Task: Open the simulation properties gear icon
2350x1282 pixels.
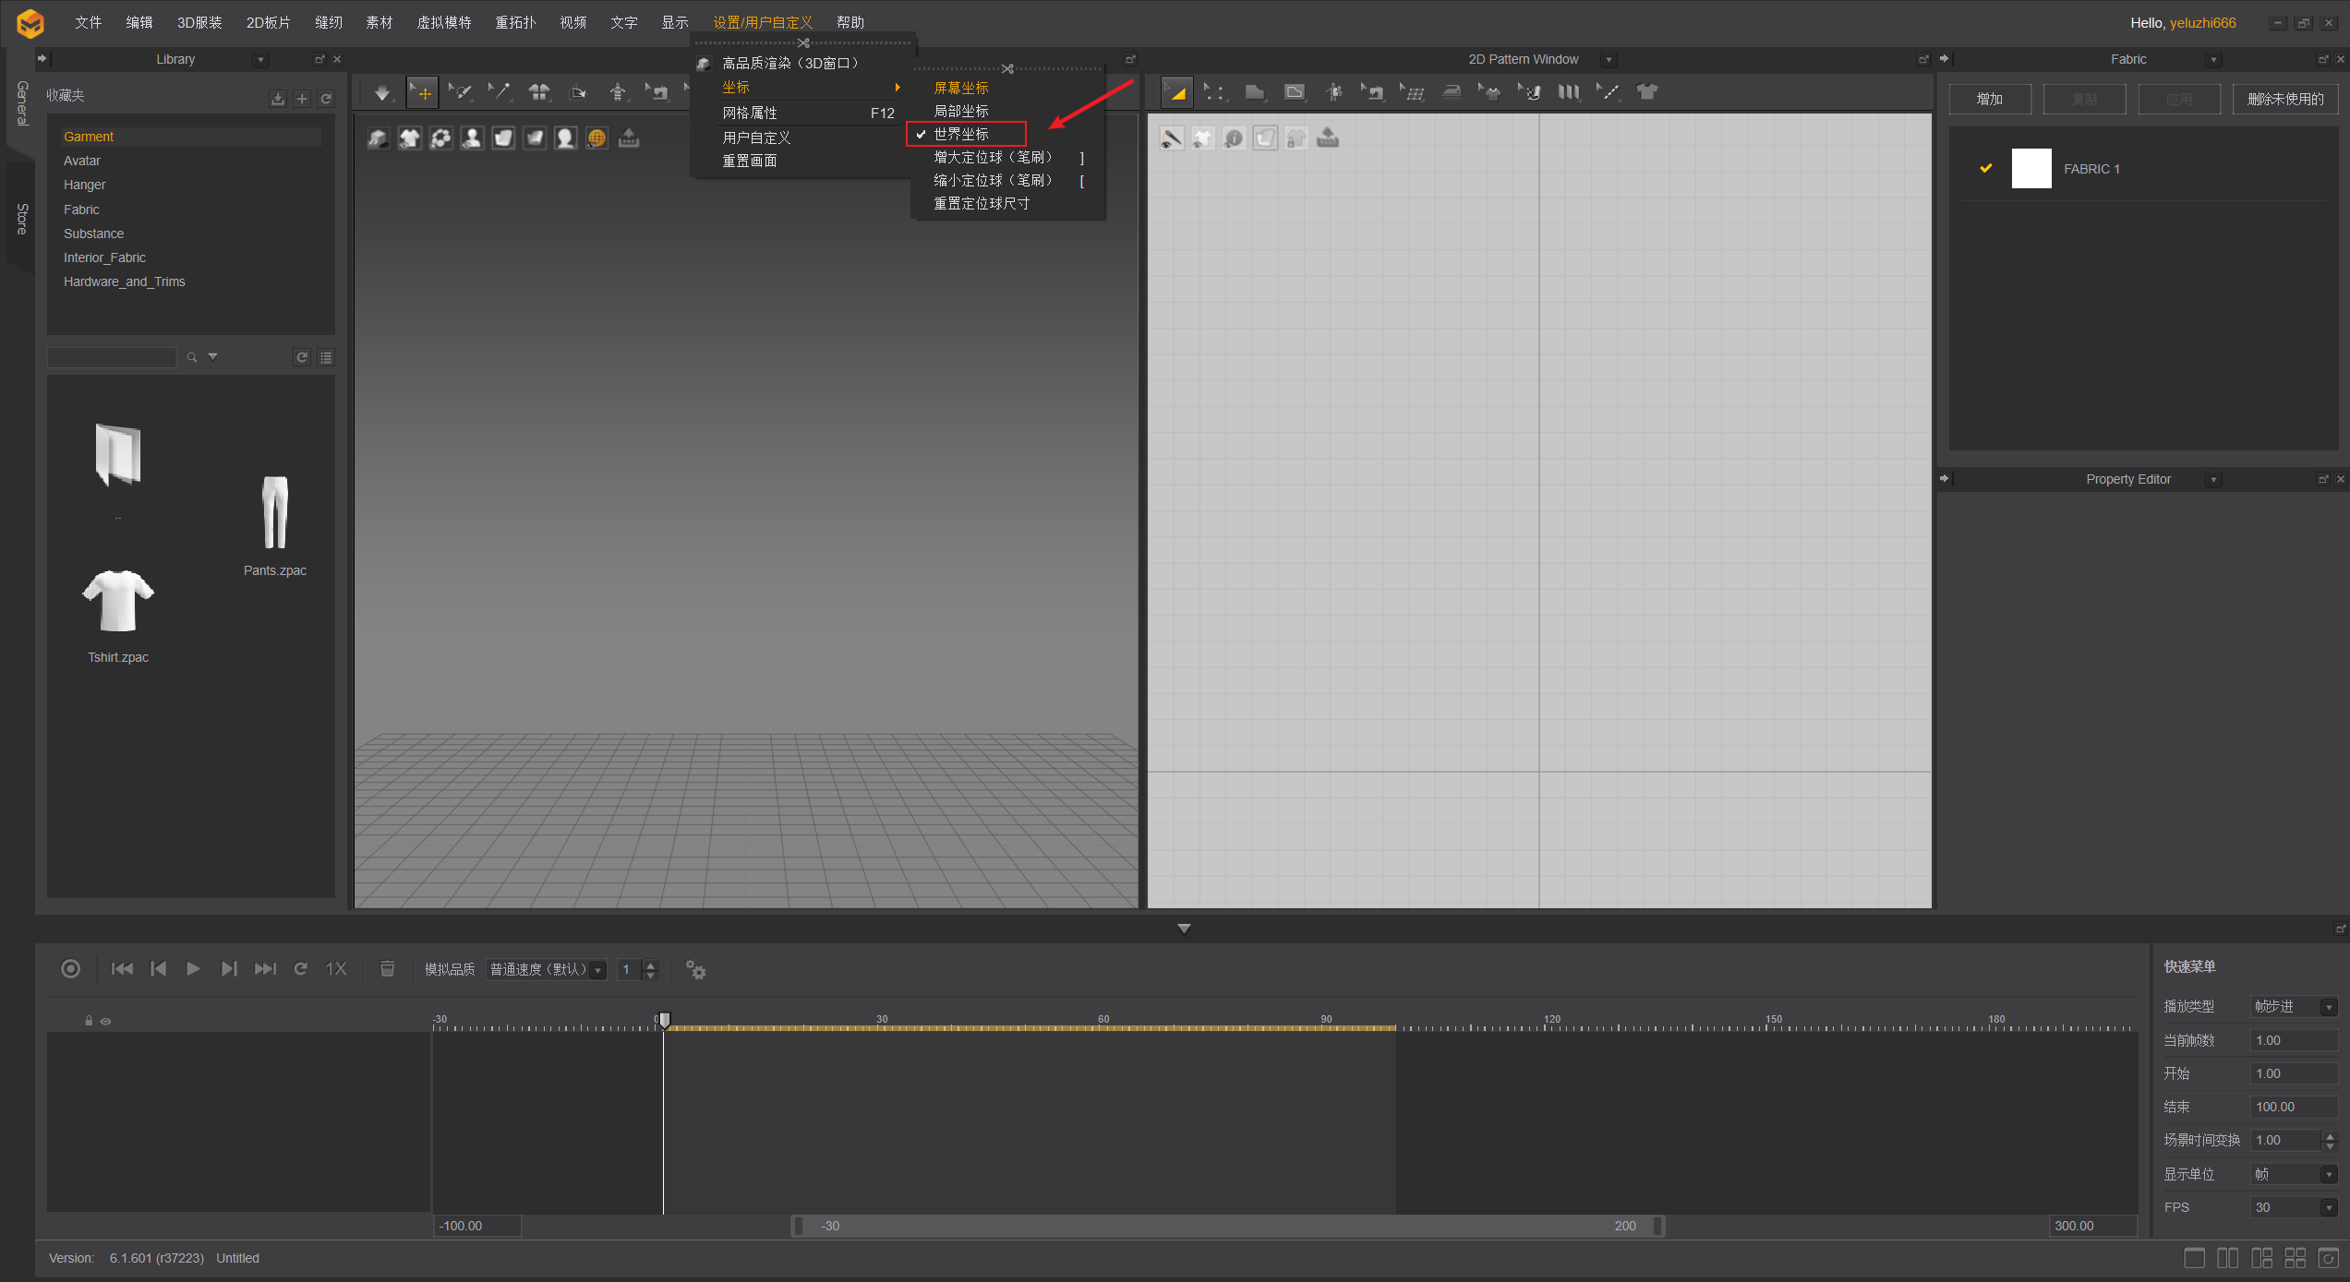Action: point(695,969)
